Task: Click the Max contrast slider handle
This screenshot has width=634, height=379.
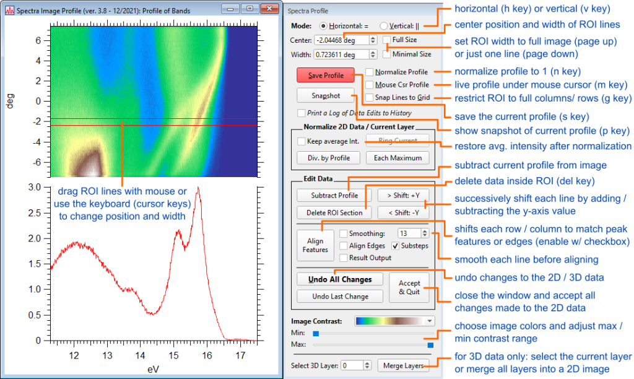Action: click(430, 346)
